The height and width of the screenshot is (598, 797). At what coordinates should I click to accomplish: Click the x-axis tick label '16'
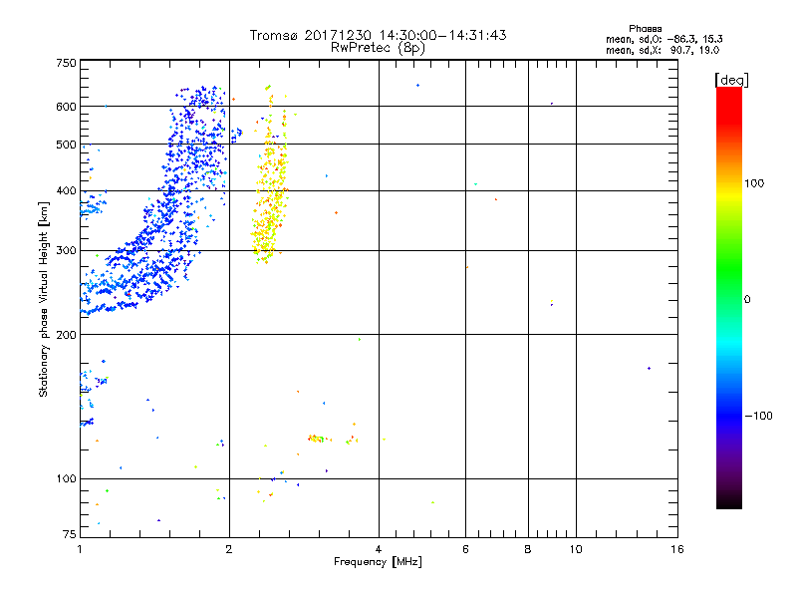pyautogui.click(x=677, y=549)
